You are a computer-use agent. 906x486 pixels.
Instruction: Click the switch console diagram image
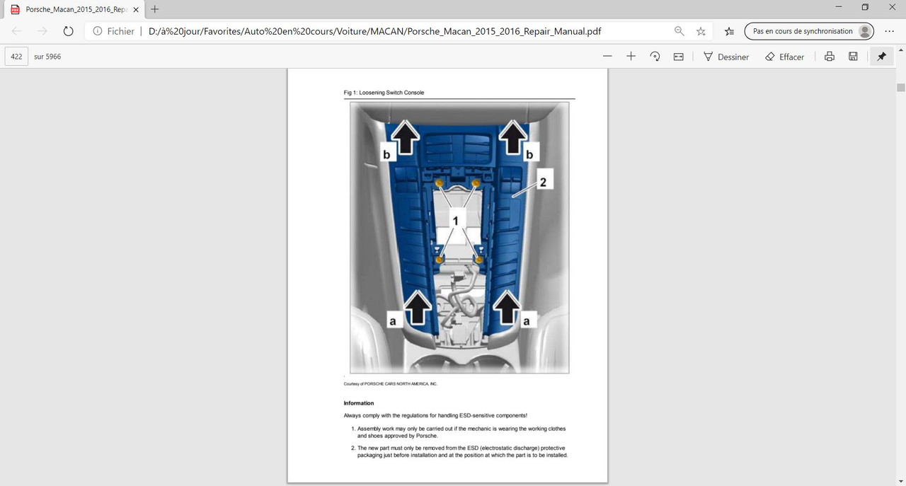(459, 237)
